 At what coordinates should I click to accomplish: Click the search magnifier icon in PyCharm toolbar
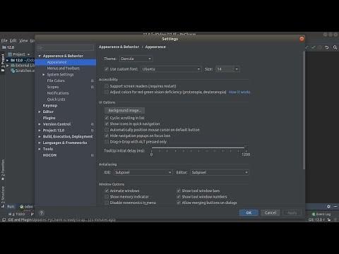(x=335, y=47)
